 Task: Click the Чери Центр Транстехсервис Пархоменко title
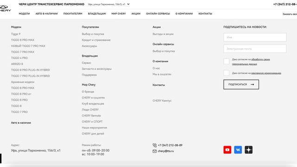coord(52,4)
